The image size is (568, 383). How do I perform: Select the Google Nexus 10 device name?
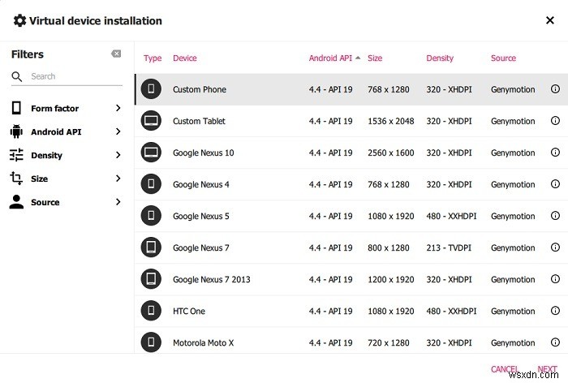click(203, 153)
